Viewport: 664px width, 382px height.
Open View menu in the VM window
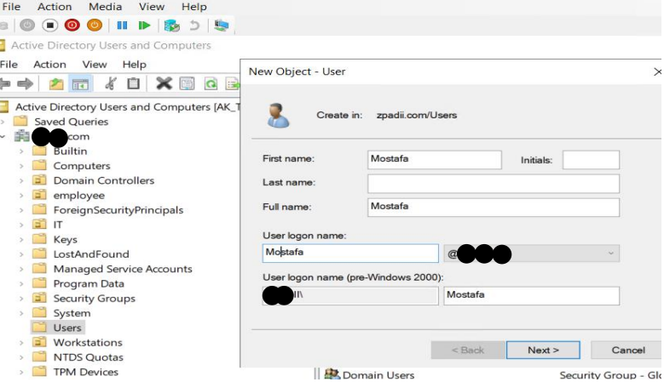point(152,7)
